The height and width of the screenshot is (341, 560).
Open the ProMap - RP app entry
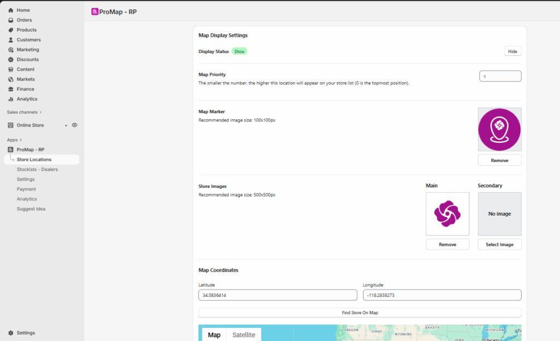30,149
